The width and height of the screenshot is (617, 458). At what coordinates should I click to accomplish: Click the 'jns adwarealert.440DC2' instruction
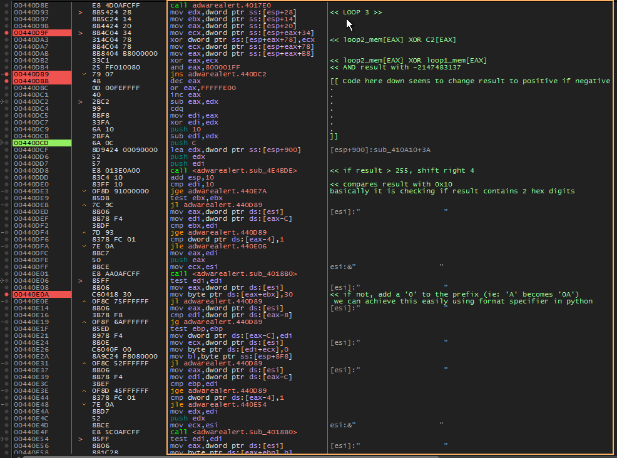(x=218, y=74)
